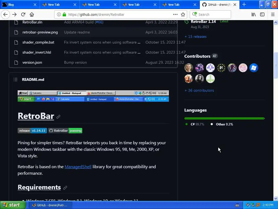Open a new tab with plus button
Image resolution: width=278 pixels, height=209 pixels.
tap(244, 4)
